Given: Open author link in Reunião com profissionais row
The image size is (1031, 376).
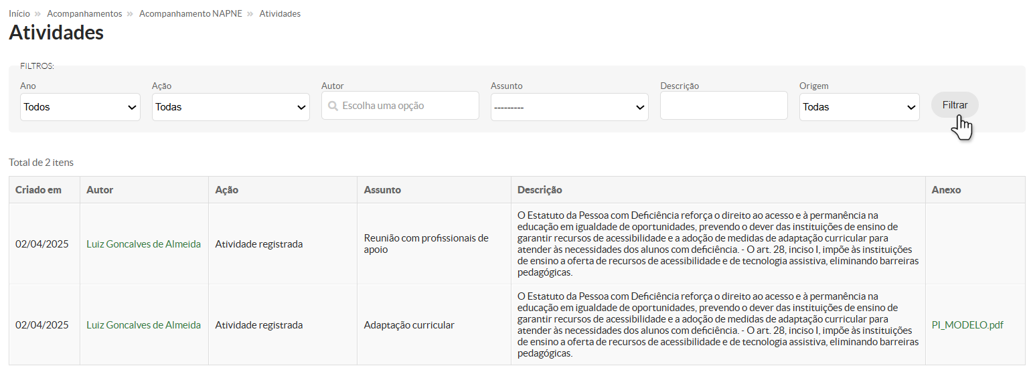Looking at the screenshot, I should tap(143, 244).
